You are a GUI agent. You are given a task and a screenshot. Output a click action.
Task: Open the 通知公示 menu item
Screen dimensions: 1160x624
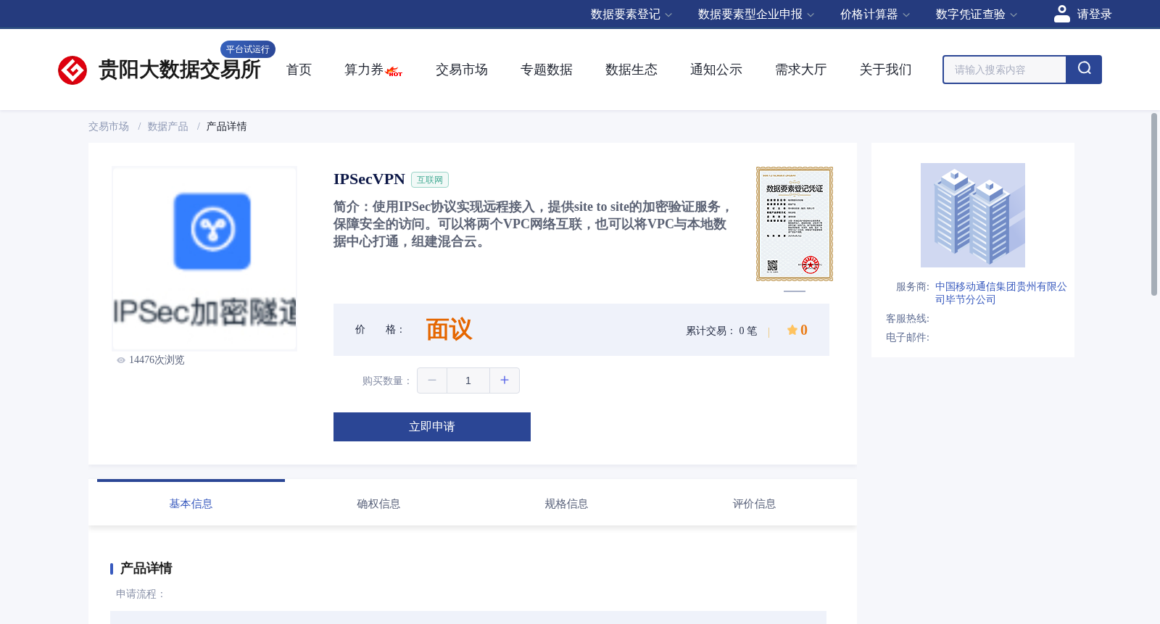pyautogui.click(x=716, y=70)
